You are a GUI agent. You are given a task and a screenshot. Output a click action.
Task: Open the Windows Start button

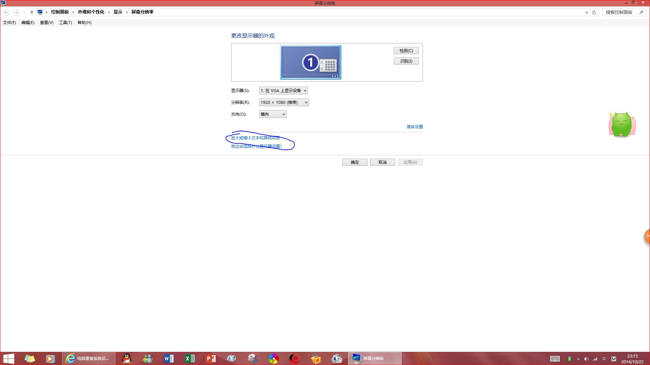pyautogui.click(x=8, y=359)
